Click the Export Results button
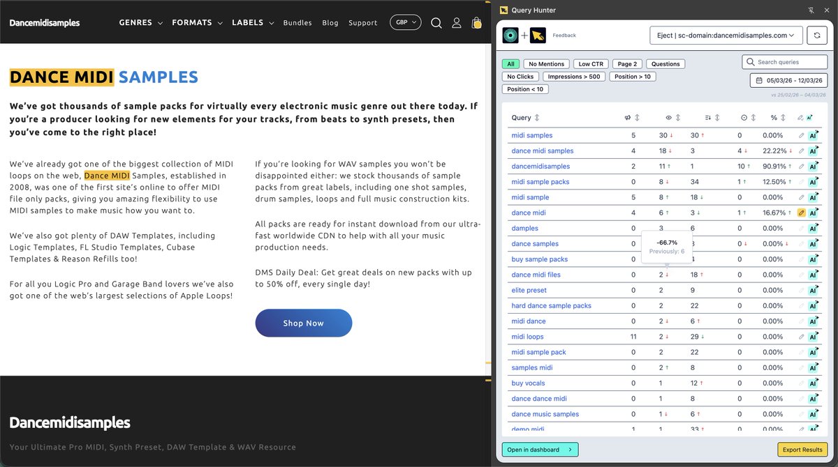 802,450
